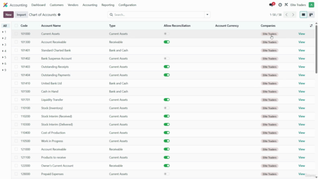Open the Reporting menu
This screenshot has width=318, height=179.
point(108,5)
